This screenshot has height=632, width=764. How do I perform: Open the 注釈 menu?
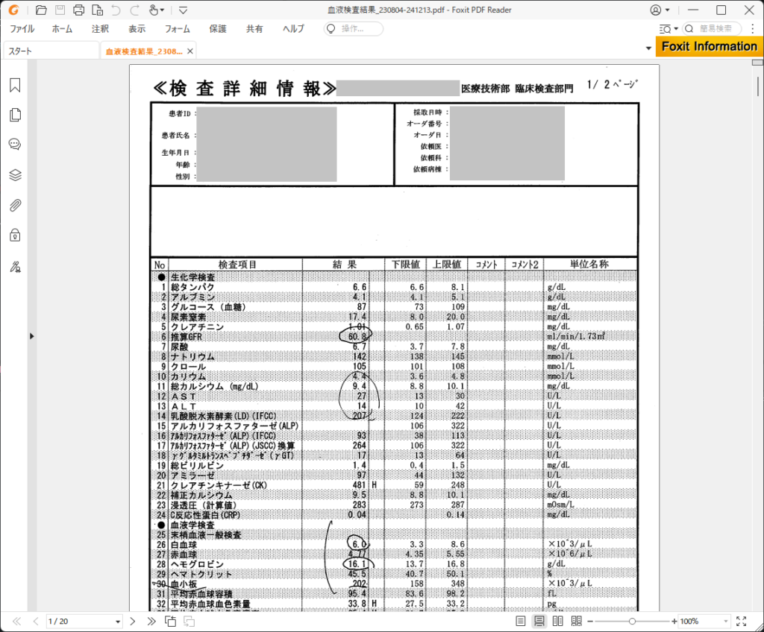tap(100, 29)
